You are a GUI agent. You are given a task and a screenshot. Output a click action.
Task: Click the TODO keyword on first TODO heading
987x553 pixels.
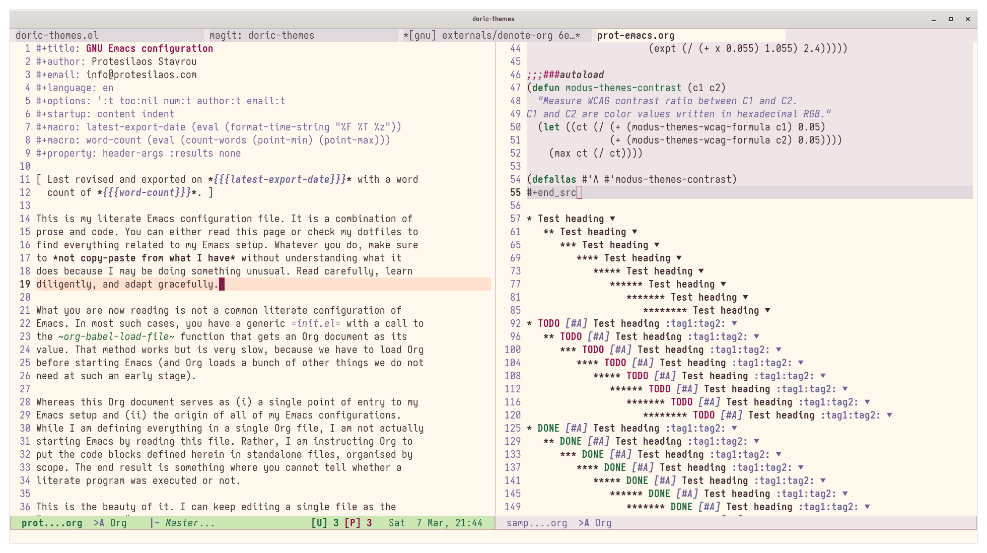[548, 323]
